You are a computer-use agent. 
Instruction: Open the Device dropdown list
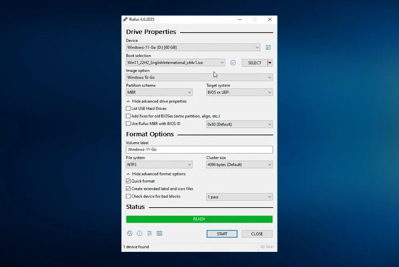[193, 47]
